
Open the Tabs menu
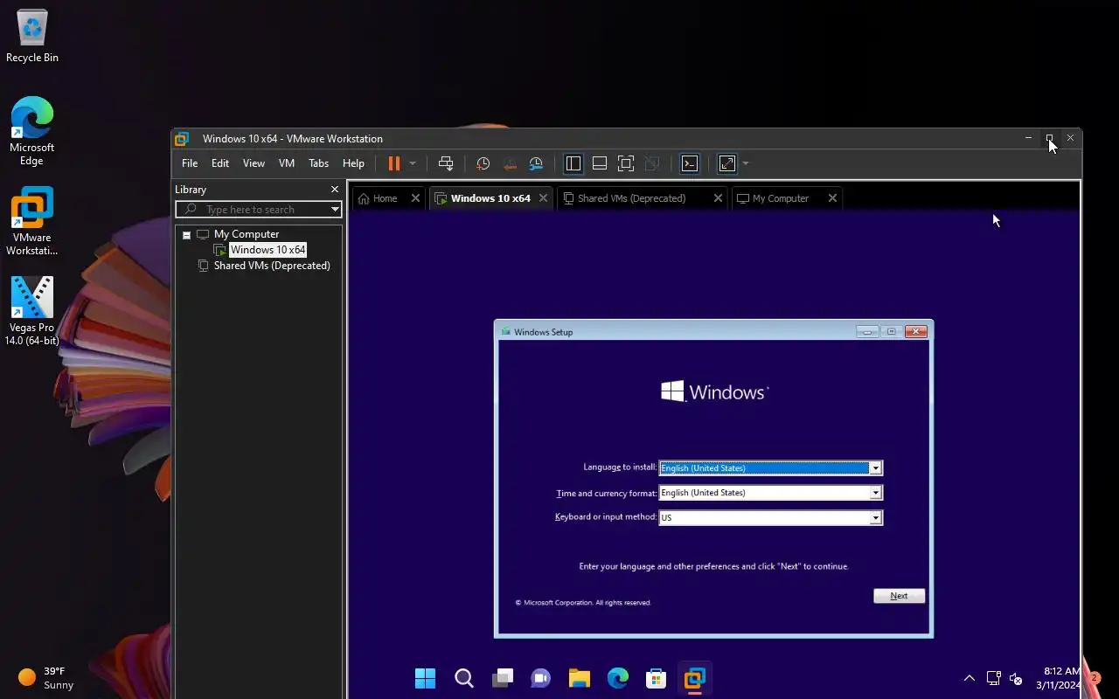(x=319, y=163)
